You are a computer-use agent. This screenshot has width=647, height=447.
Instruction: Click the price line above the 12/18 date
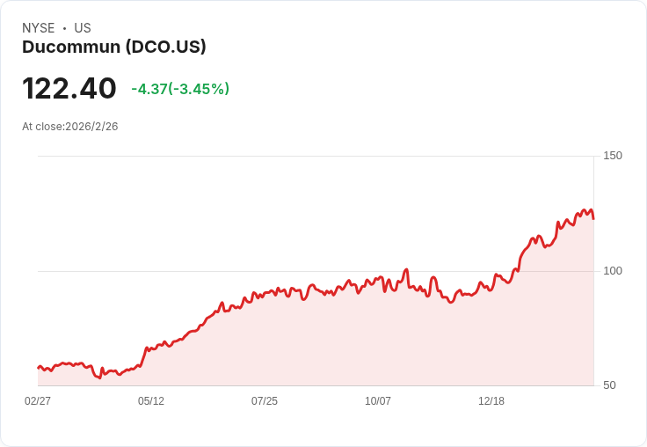pyautogui.click(x=491, y=283)
